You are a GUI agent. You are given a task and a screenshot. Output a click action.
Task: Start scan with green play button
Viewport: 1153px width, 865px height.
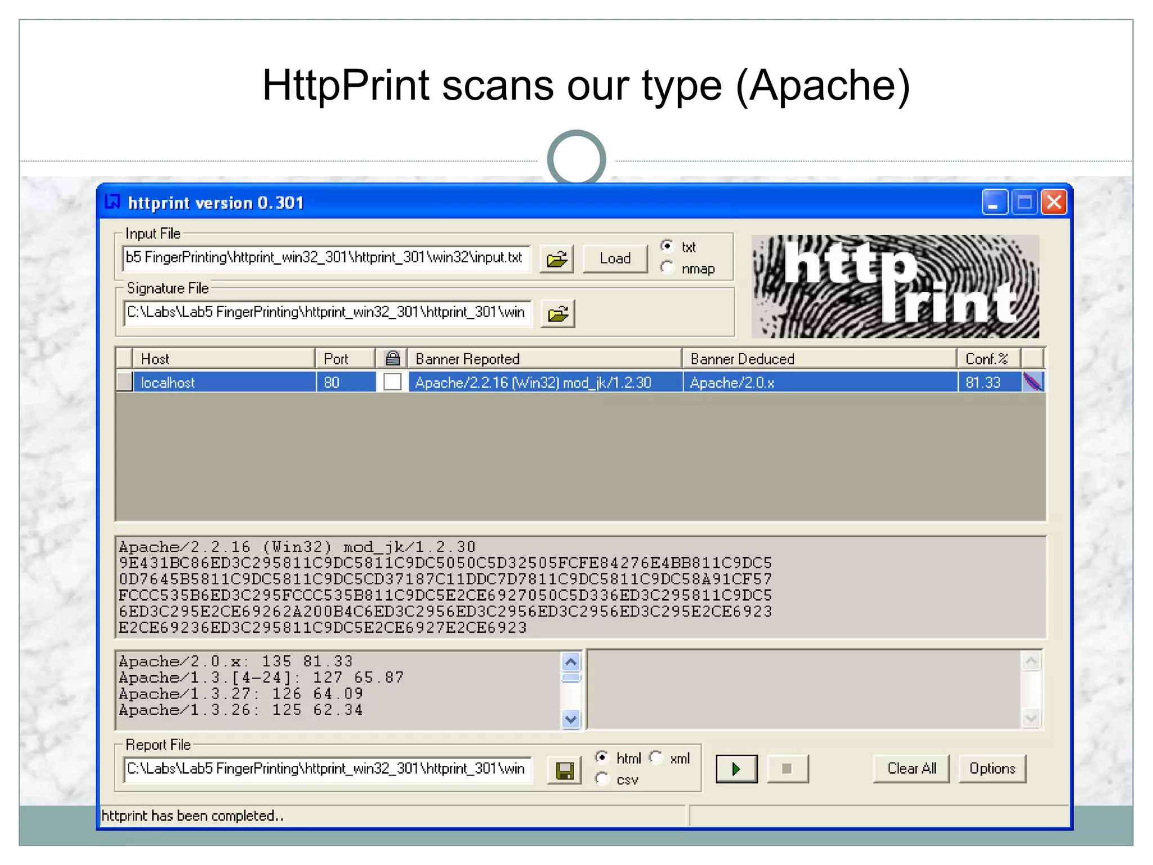point(736,769)
